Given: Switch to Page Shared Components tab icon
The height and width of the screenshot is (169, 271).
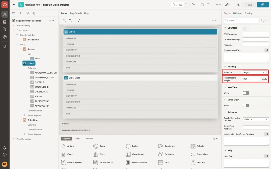Looking at the screenshot, I should point(34,13).
